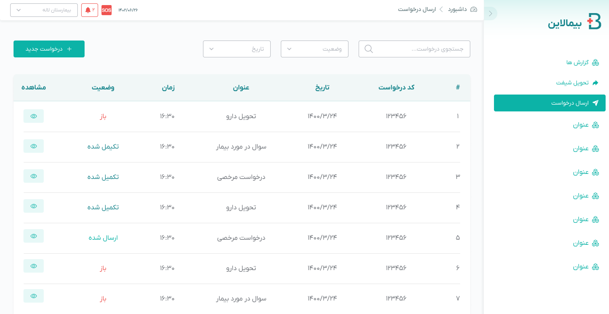This screenshot has width=609, height=314.
Task: Click the magnifier icon in search box
Action: point(369,49)
